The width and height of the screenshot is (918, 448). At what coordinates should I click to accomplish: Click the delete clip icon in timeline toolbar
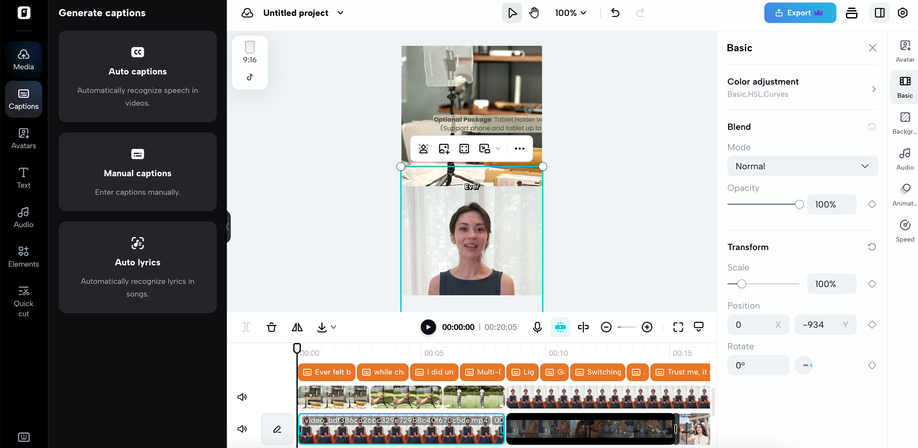coord(272,327)
